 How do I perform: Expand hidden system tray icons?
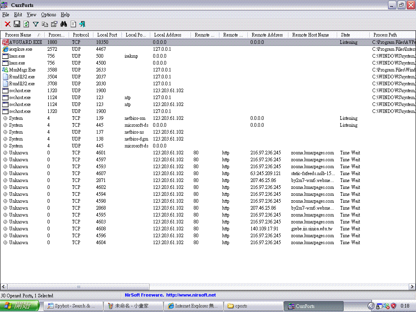pos(371,306)
